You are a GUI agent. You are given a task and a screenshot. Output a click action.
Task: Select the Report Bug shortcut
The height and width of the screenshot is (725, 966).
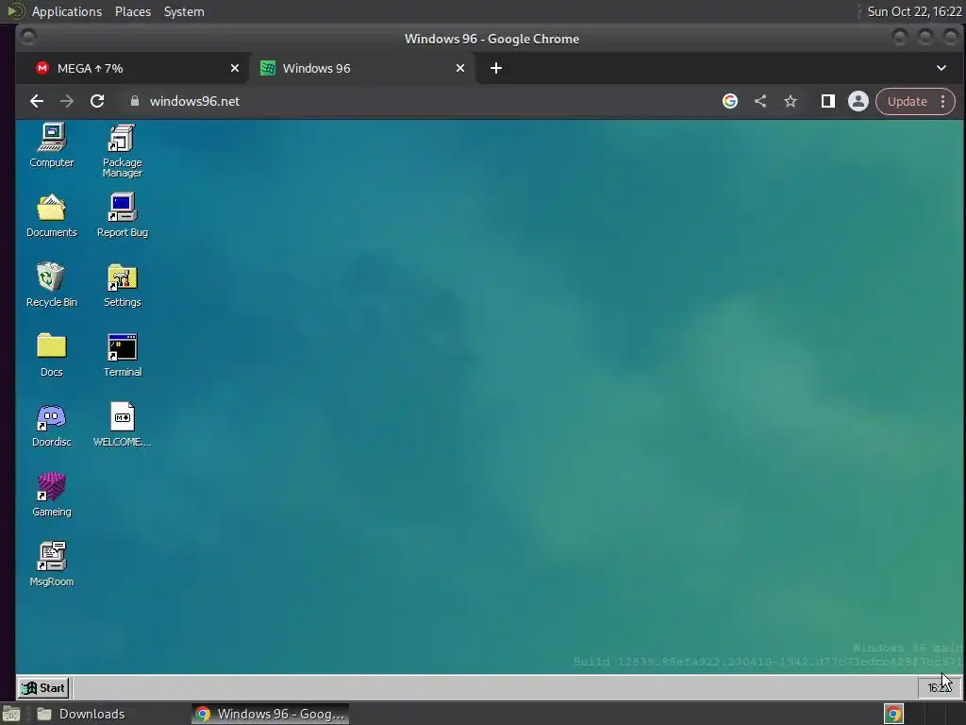click(x=122, y=215)
